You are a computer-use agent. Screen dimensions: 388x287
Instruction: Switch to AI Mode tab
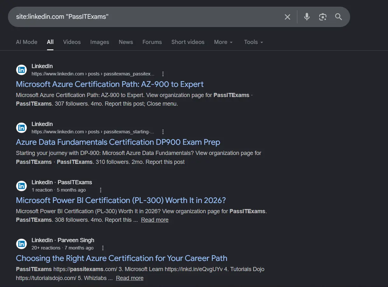pos(27,42)
